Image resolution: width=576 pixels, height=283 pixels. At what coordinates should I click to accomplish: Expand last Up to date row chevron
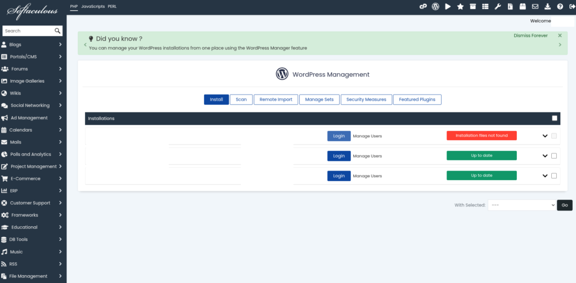click(x=545, y=176)
